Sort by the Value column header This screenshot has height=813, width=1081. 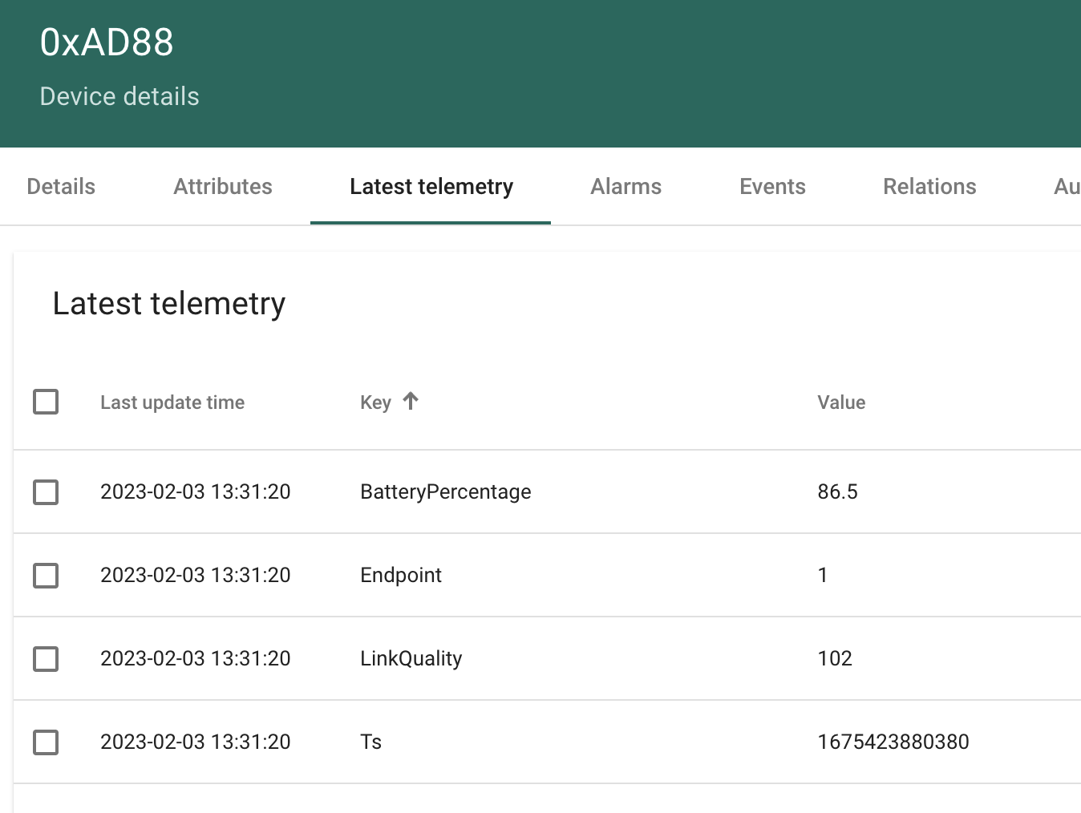click(841, 402)
